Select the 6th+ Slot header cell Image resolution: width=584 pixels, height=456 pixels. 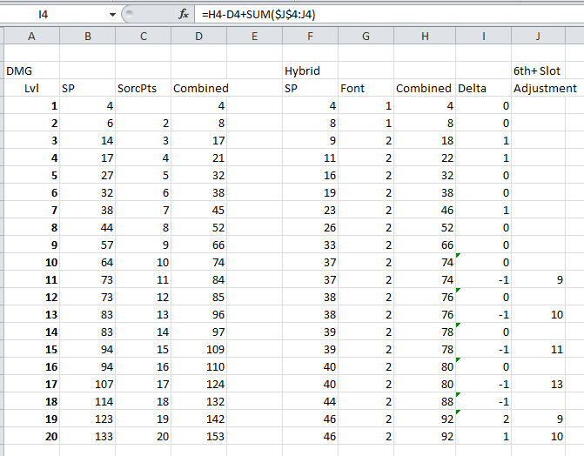click(539, 70)
